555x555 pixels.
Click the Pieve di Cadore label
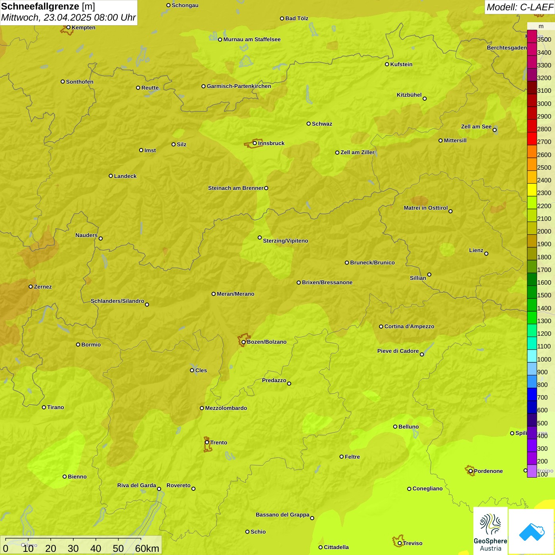(x=398, y=351)
